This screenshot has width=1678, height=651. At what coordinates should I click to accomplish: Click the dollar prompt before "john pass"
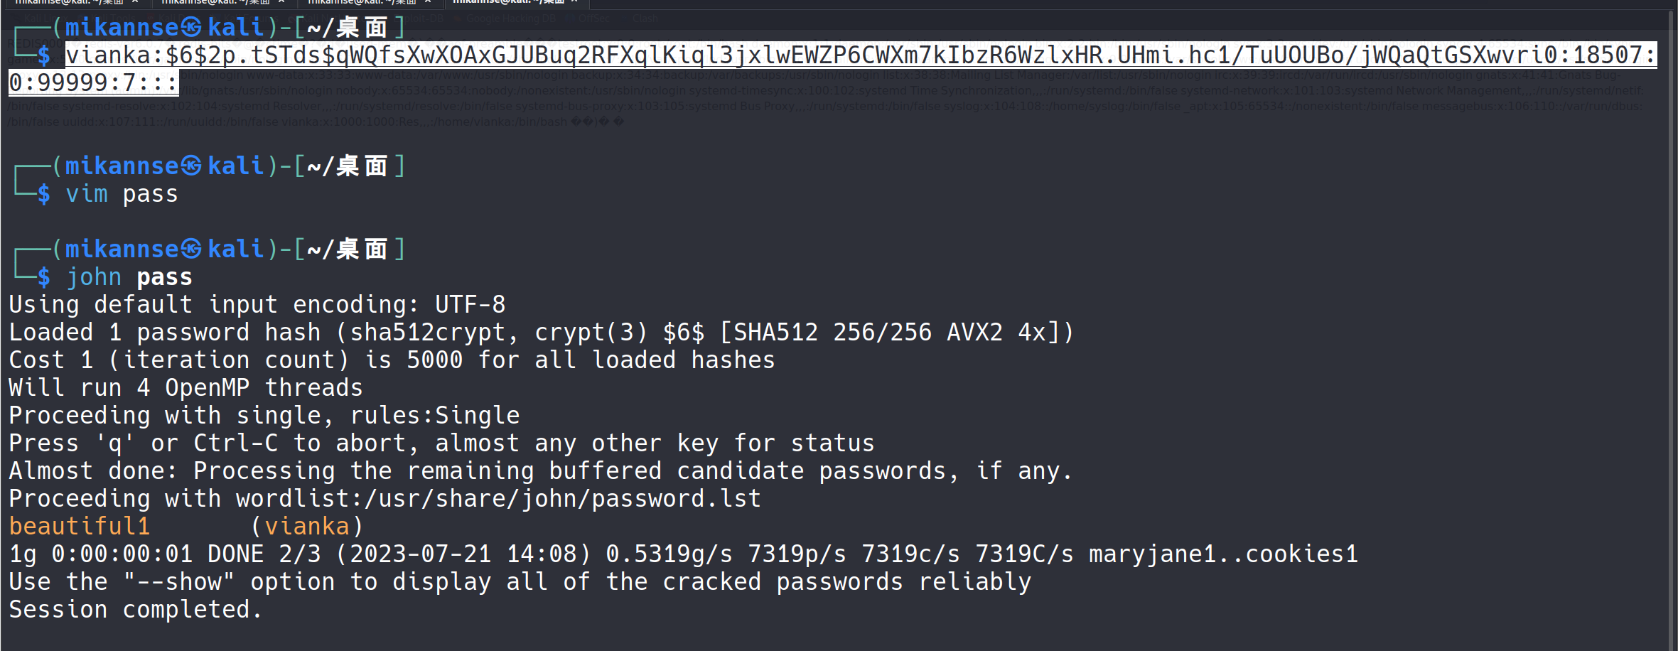(x=44, y=277)
